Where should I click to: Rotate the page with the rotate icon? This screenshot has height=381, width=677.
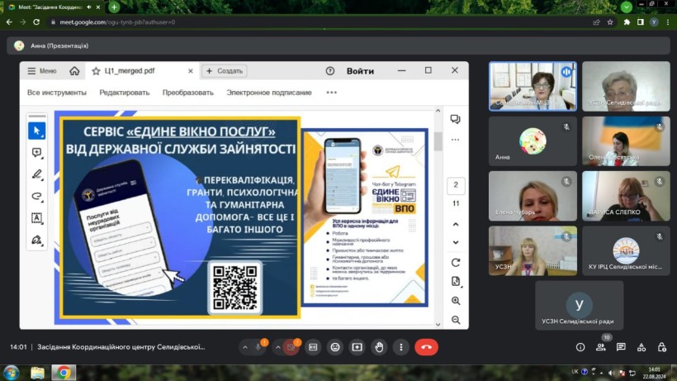pyautogui.click(x=456, y=262)
